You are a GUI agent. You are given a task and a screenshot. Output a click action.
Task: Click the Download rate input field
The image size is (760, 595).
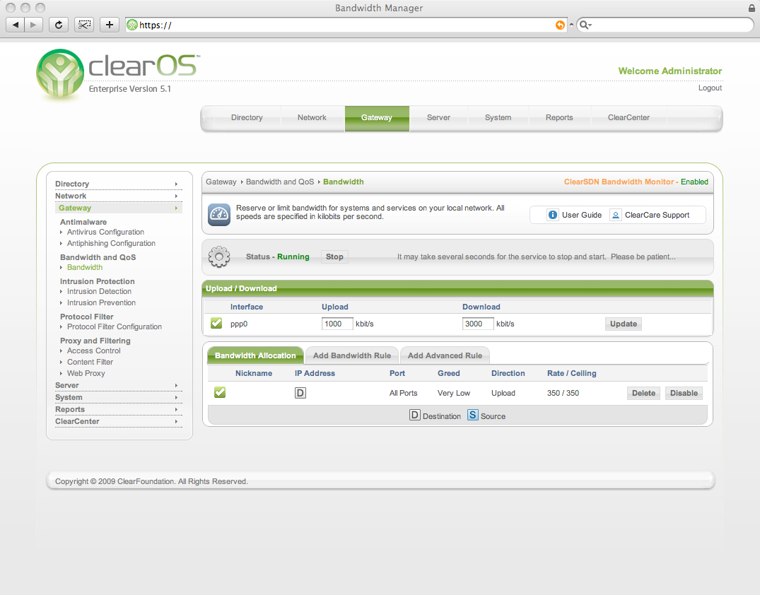pyautogui.click(x=477, y=324)
